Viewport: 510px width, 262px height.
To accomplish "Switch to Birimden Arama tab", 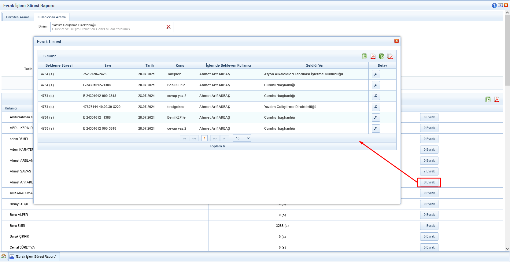I will click(18, 17).
